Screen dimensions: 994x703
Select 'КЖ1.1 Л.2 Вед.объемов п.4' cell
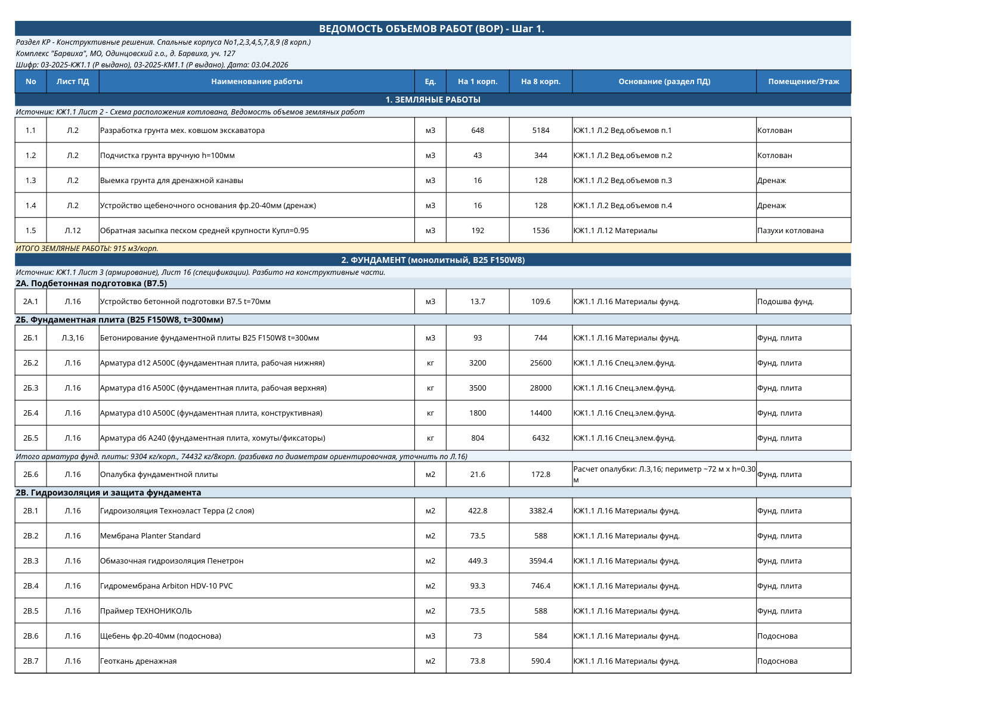[664, 205]
